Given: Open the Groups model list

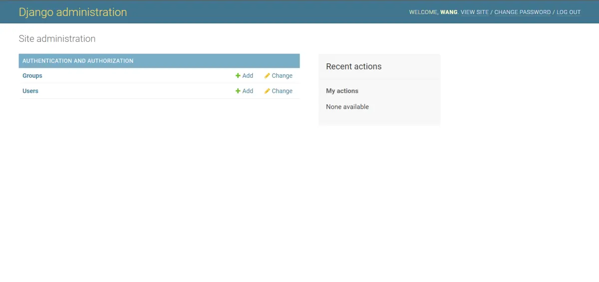Looking at the screenshot, I should click(x=32, y=76).
